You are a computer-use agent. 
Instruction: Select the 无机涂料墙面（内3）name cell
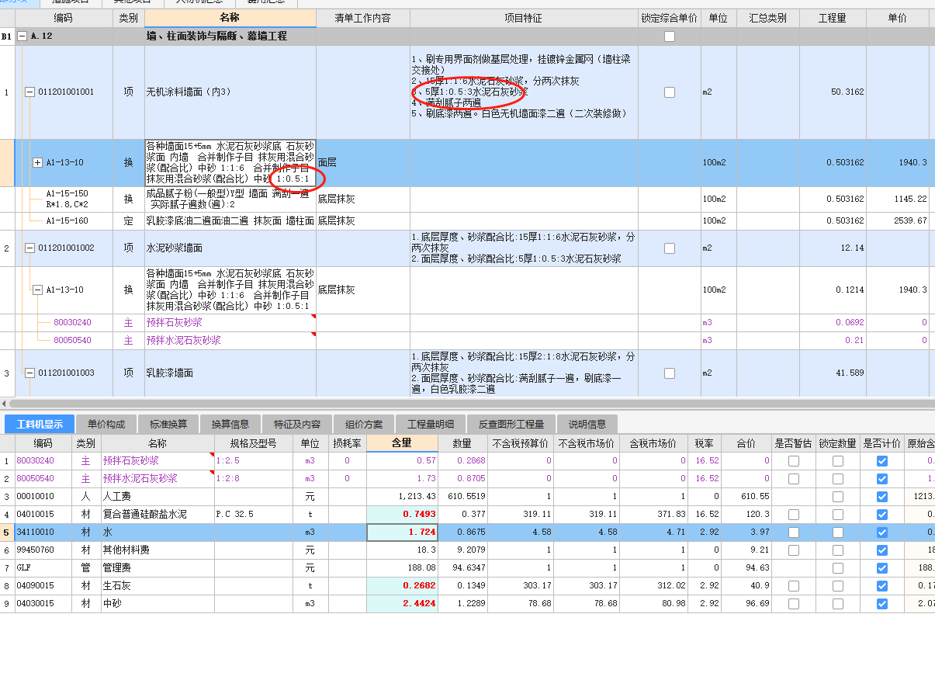[x=230, y=92]
